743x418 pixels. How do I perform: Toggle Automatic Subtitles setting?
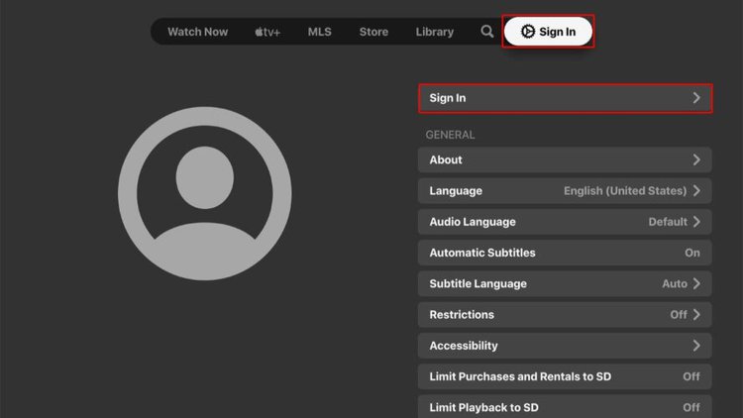565,253
